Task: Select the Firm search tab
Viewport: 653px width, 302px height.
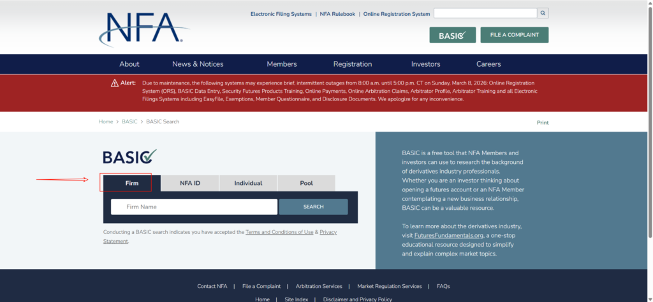Action: click(131, 183)
